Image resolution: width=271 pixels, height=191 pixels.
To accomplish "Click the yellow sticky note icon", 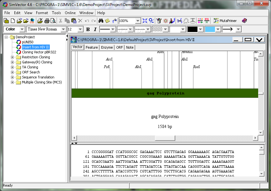I will click(x=108, y=21).
